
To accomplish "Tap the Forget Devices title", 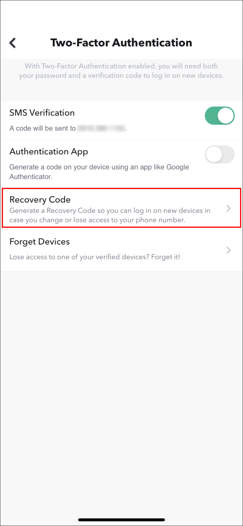I will coord(39,242).
